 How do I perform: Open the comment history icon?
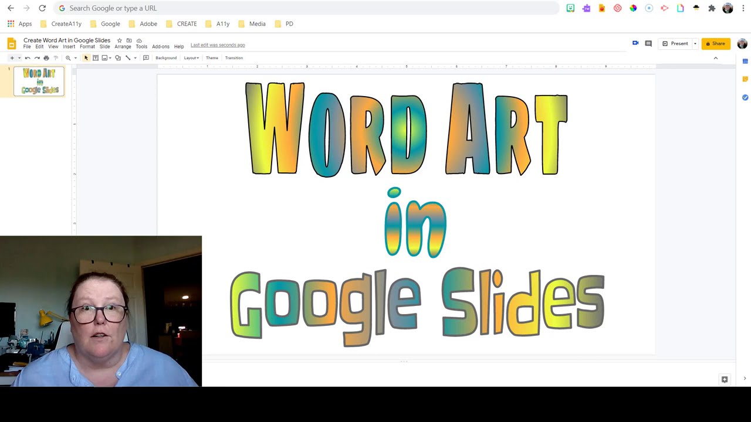648,43
